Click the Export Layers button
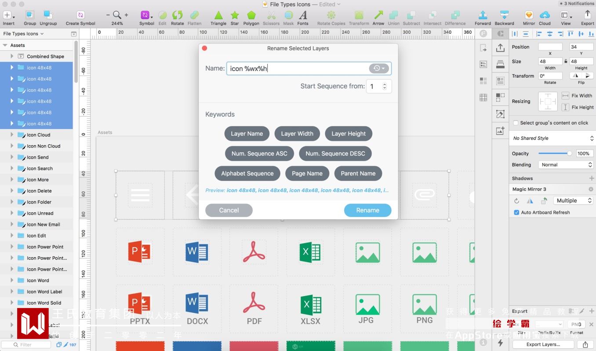Image resolution: width=596 pixels, height=351 pixels. [543, 344]
